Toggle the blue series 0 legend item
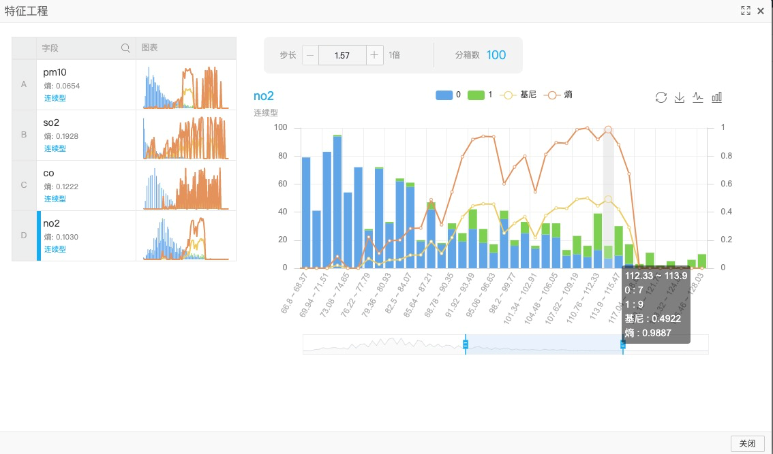Screen dimensions: 773x454 pyautogui.click(x=448, y=95)
